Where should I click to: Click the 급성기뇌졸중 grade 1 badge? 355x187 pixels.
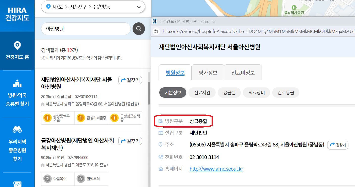[x=91, y=118]
